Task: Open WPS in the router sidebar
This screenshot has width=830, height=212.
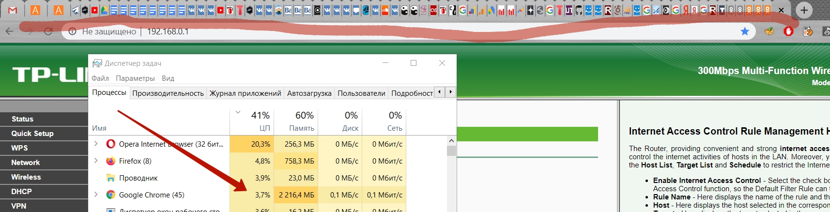Action: (x=44, y=148)
